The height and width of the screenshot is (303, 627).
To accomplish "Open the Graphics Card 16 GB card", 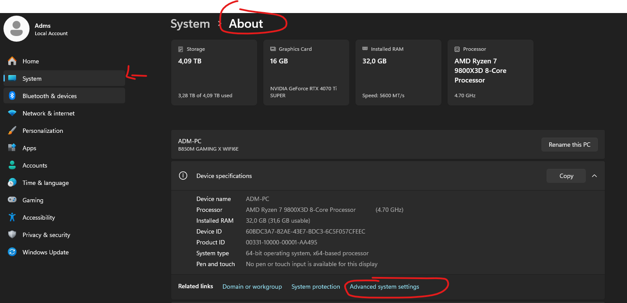I will click(x=306, y=72).
